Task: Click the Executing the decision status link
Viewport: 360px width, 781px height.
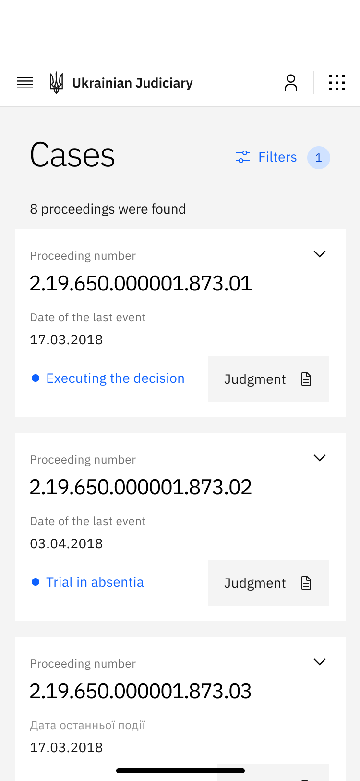Action: 115,378
